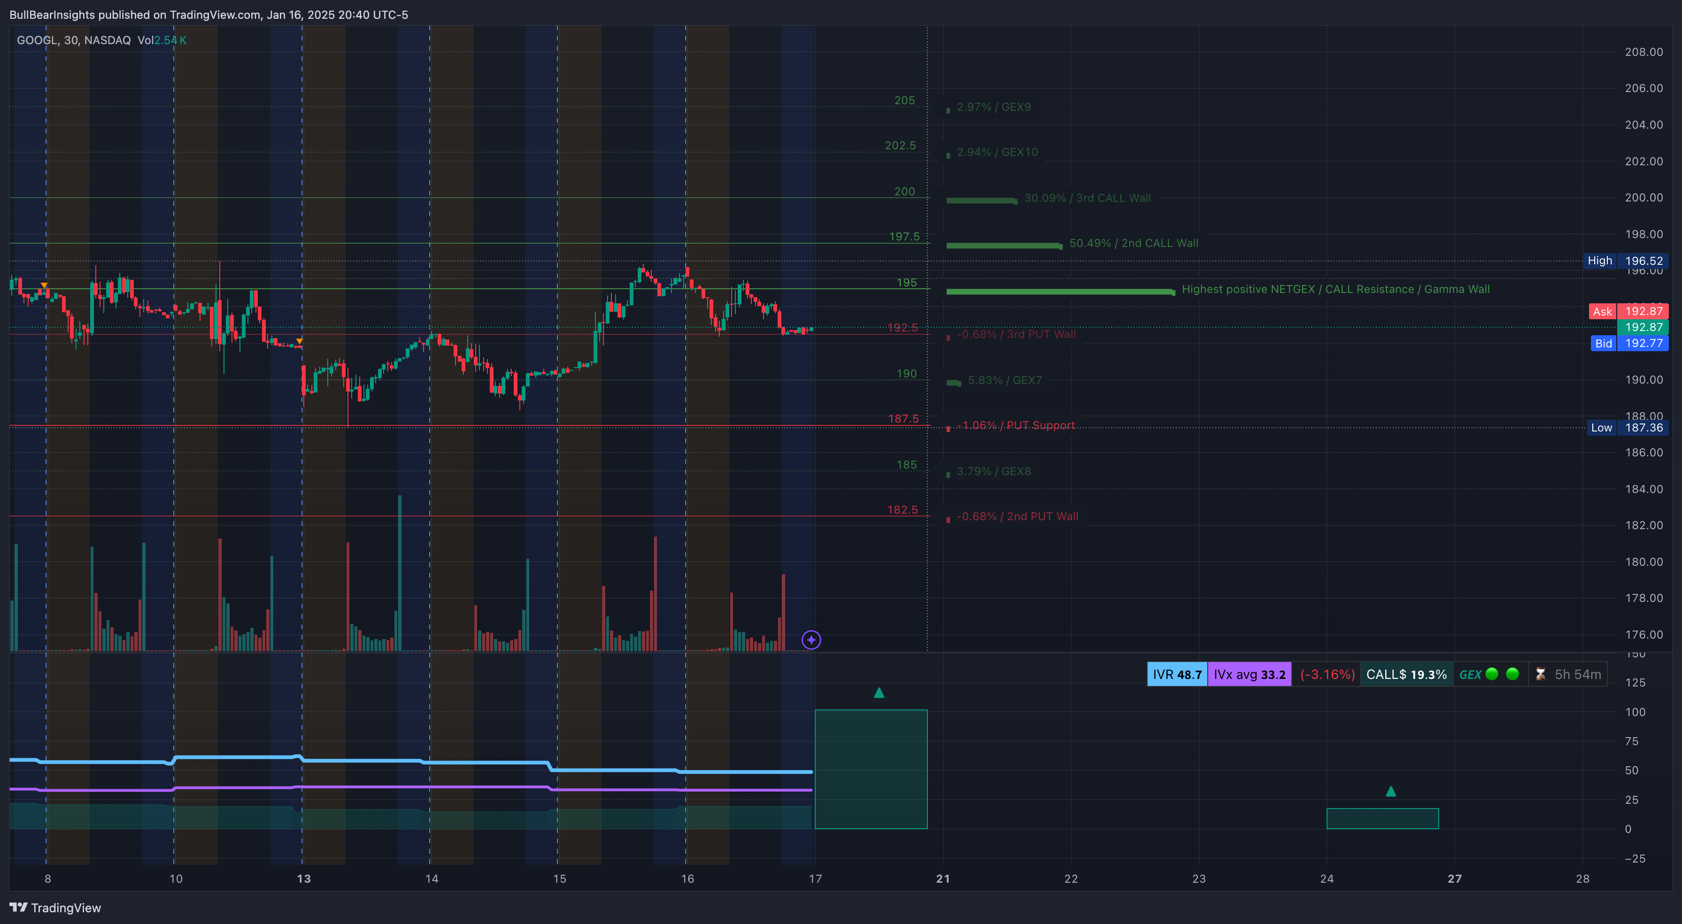This screenshot has height=924, width=1682.
Task: Click the 205 strike level label
Action: coord(904,100)
